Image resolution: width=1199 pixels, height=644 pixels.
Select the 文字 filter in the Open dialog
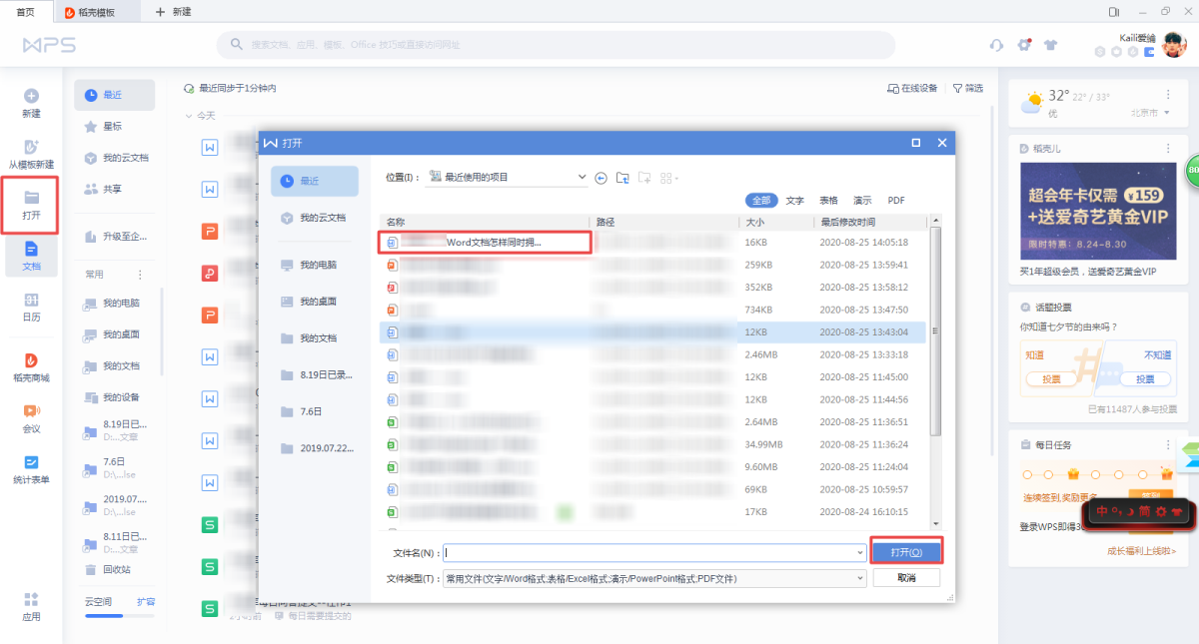[x=795, y=200]
